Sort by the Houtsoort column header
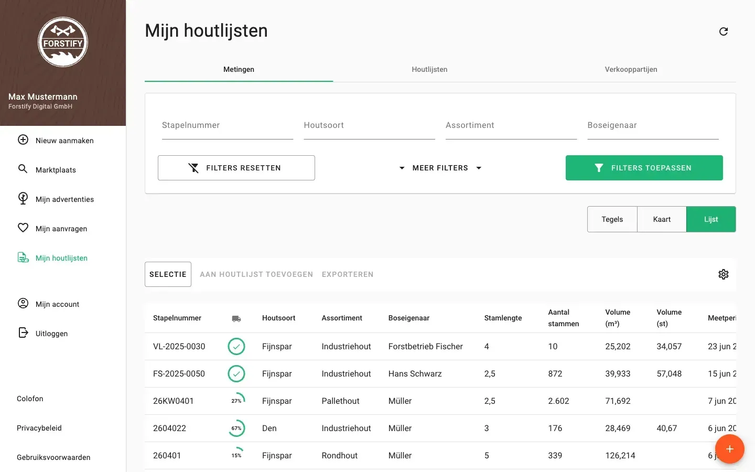The height and width of the screenshot is (472, 755). (x=278, y=318)
